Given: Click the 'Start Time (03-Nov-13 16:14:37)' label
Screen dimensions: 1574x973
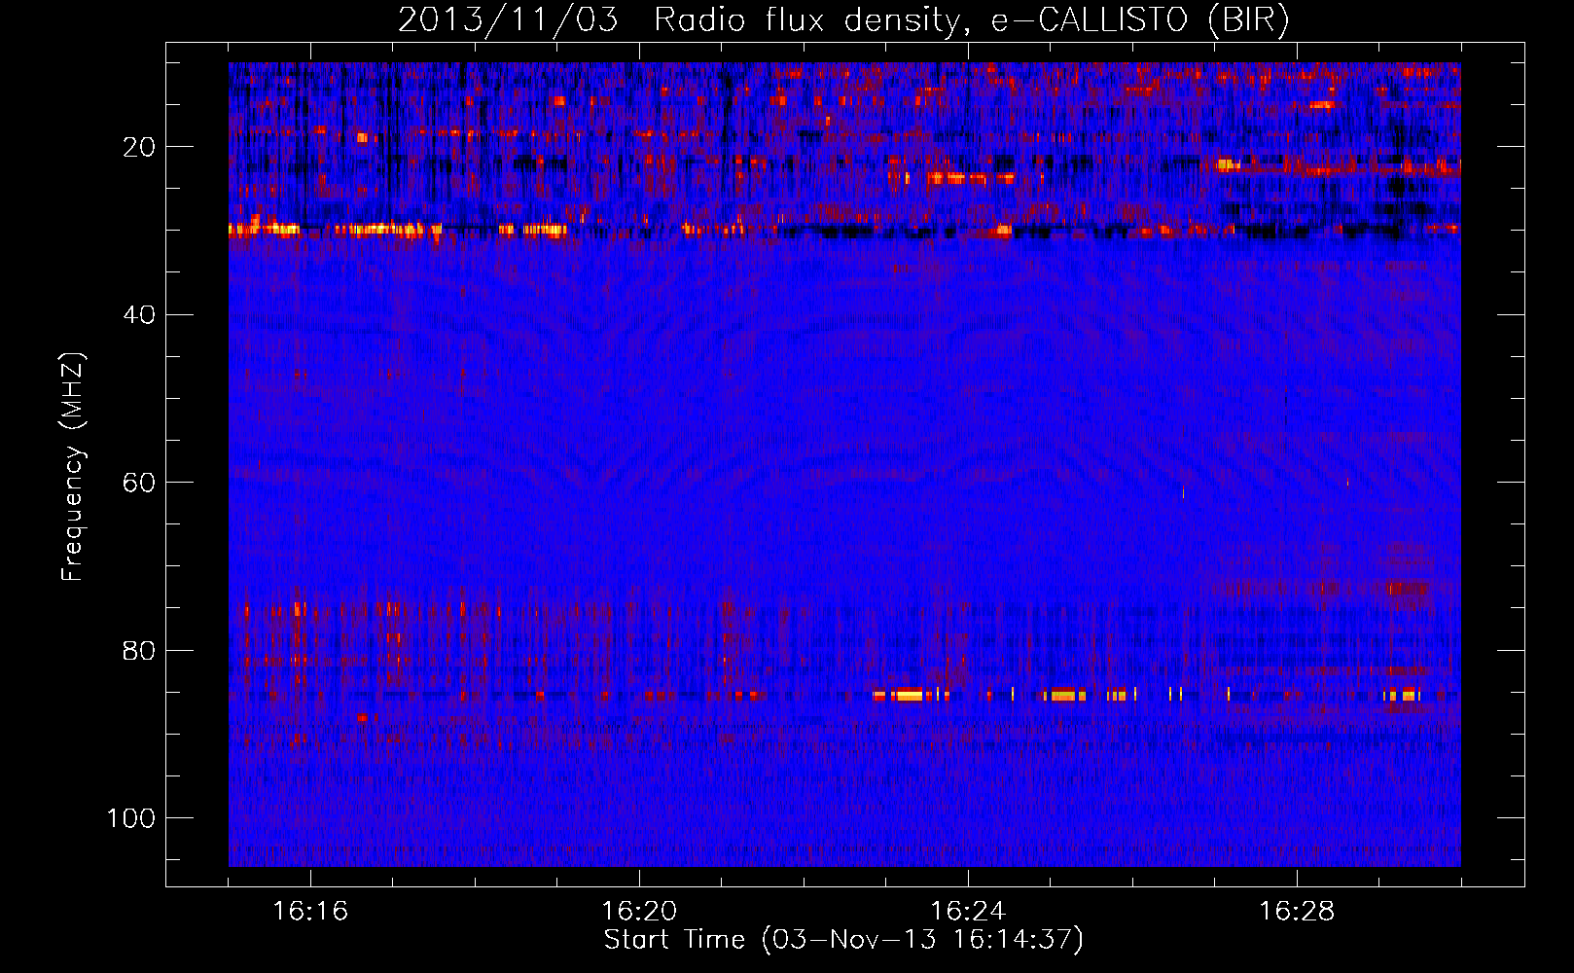Looking at the screenshot, I should tap(843, 940).
